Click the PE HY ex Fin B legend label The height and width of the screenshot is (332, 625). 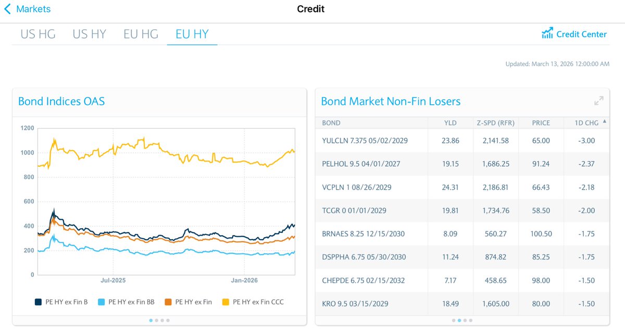tap(66, 302)
